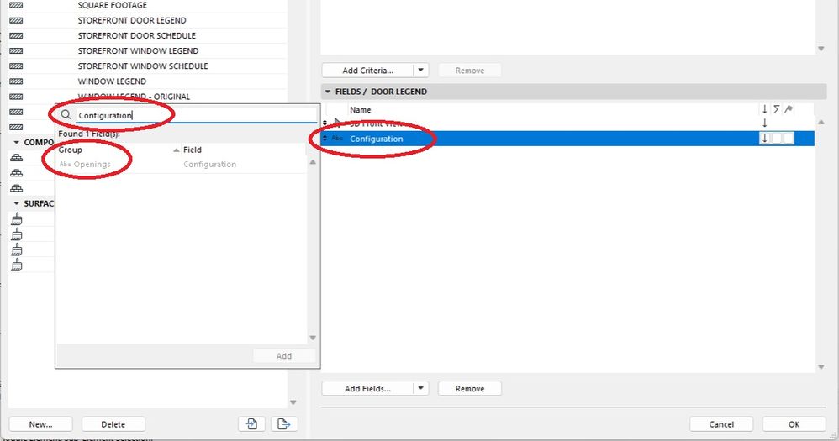839x441 pixels.
Task: Click the sum Σ column header icon
Action: click(777, 109)
